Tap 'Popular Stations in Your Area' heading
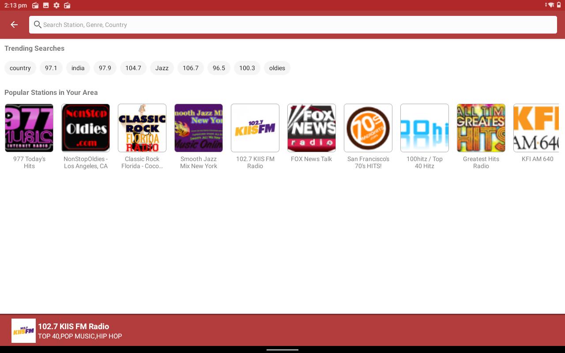The height and width of the screenshot is (353, 565). tap(51, 93)
